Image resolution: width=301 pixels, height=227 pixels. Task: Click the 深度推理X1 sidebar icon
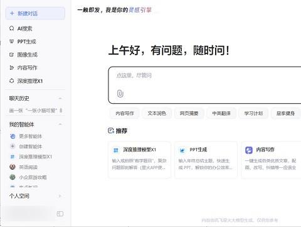pyautogui.click(x=12, y=80)
